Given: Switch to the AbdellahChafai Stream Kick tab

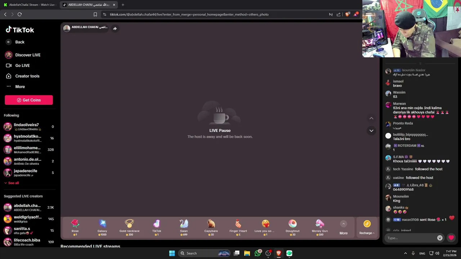Looking at the screenshot, I should pyautogui.click(x=30, y=5).
